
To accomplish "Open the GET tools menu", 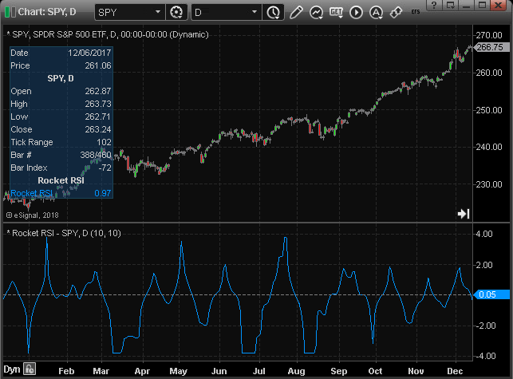I will 336,13.
